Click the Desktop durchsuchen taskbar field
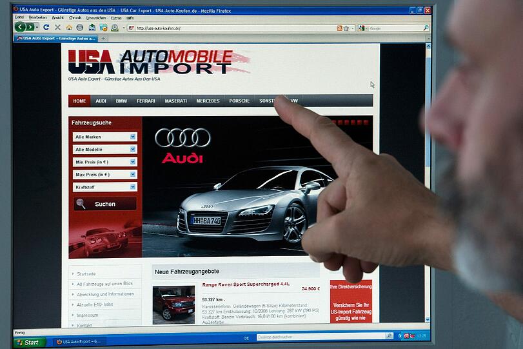Screen dimensions: 523x349 321,336
